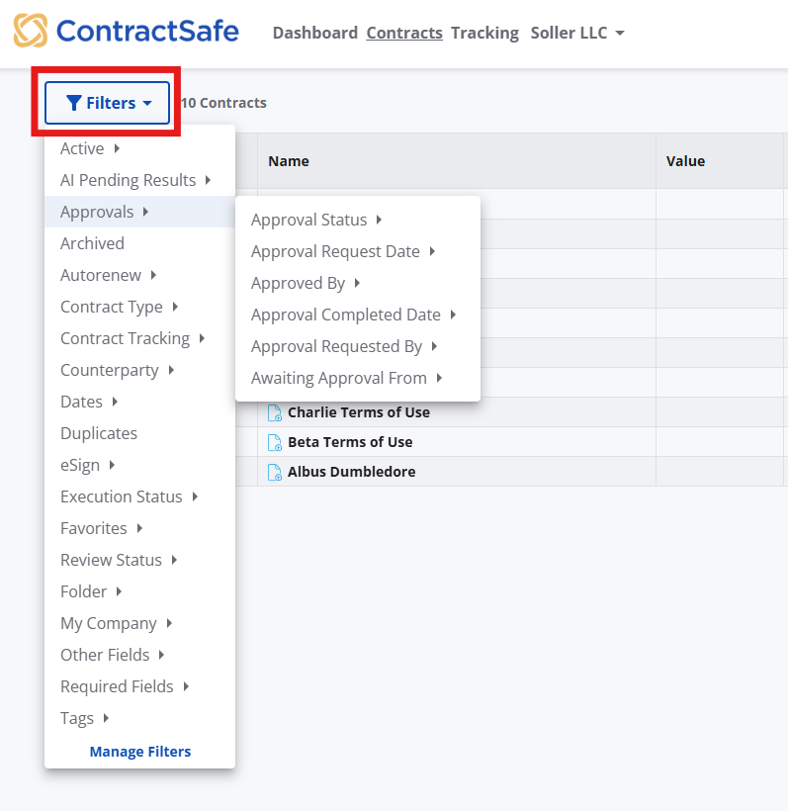
Task: Click the Manage Filters link
Action: (140, 752)
